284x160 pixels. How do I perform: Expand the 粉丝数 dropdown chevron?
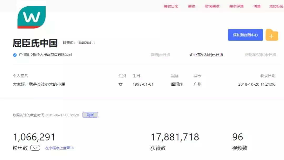35,148
